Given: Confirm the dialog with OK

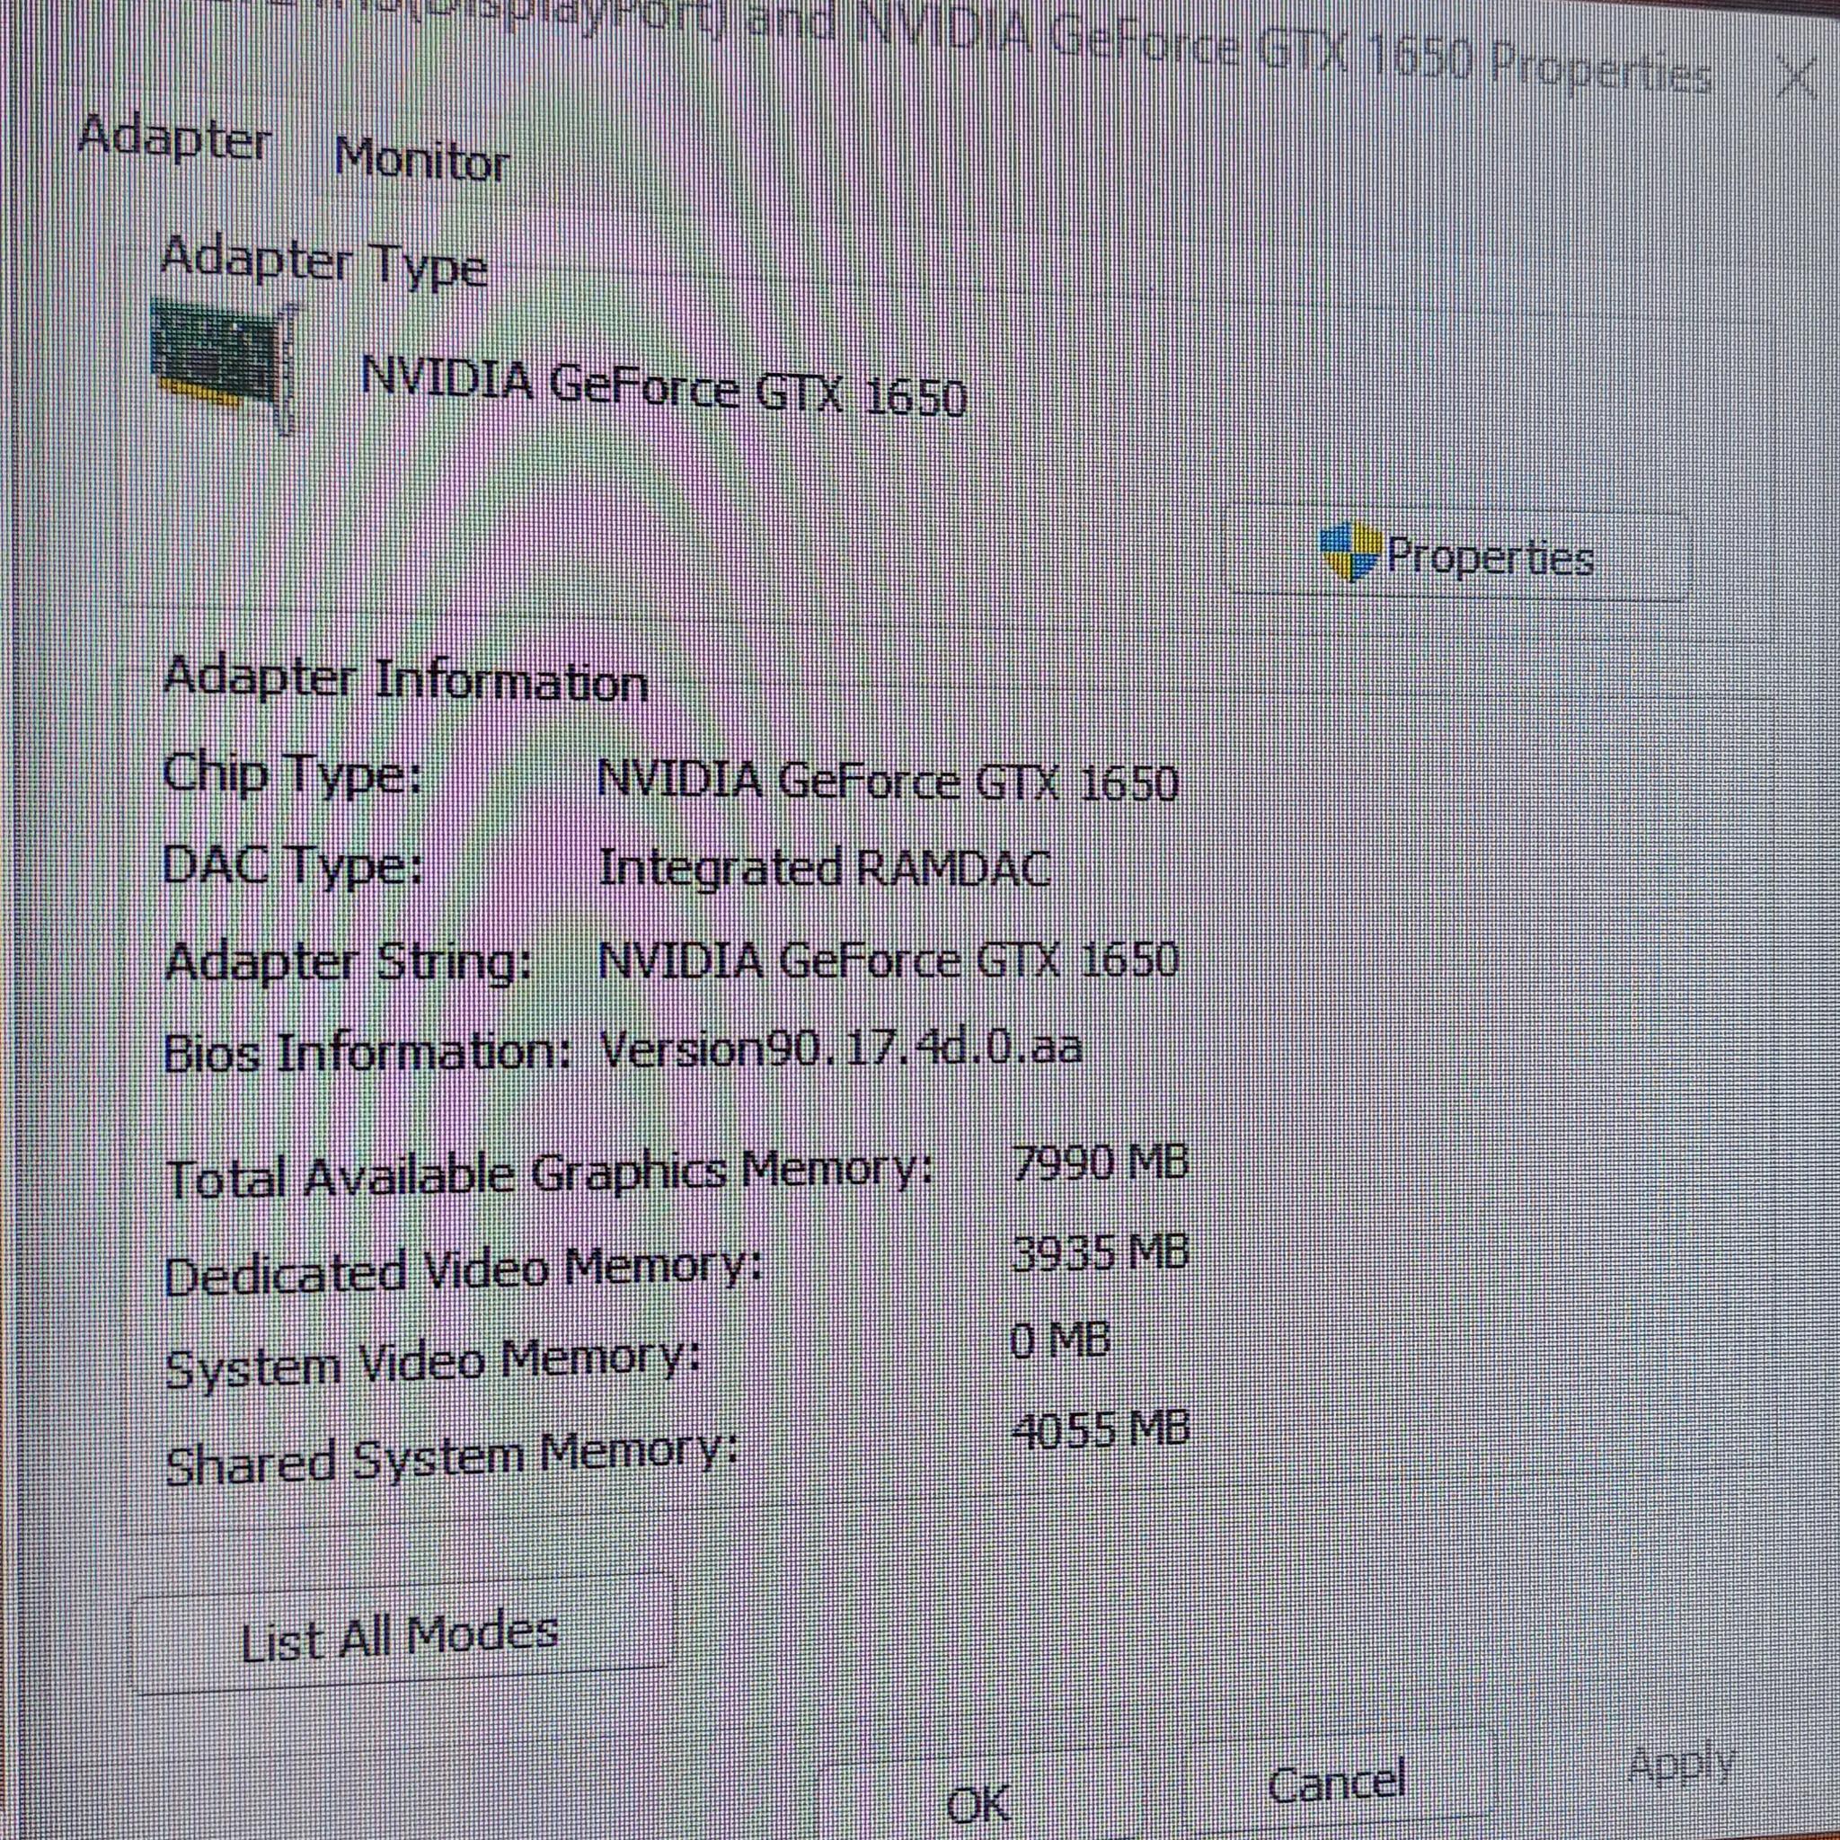Looking at the screenshot, I should click(x=978, y=1803).
